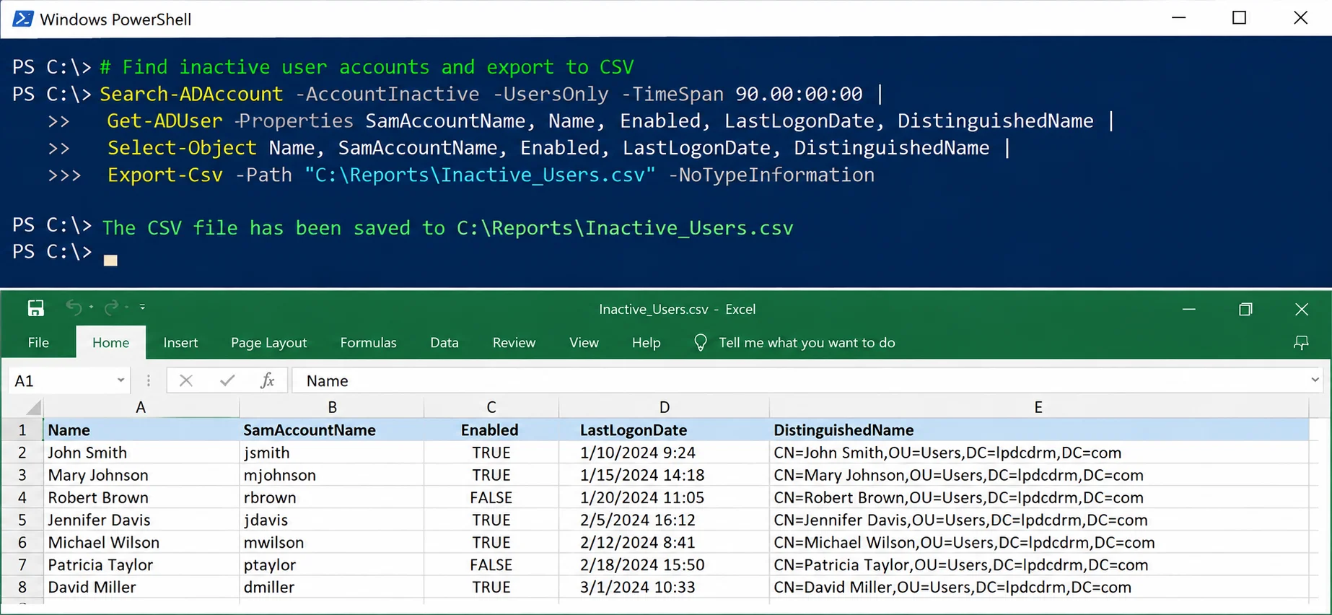This screenshot has width=1332, height=615.
Task: Click cell 3/1/2024 10:33
Action: coord(664,587)
